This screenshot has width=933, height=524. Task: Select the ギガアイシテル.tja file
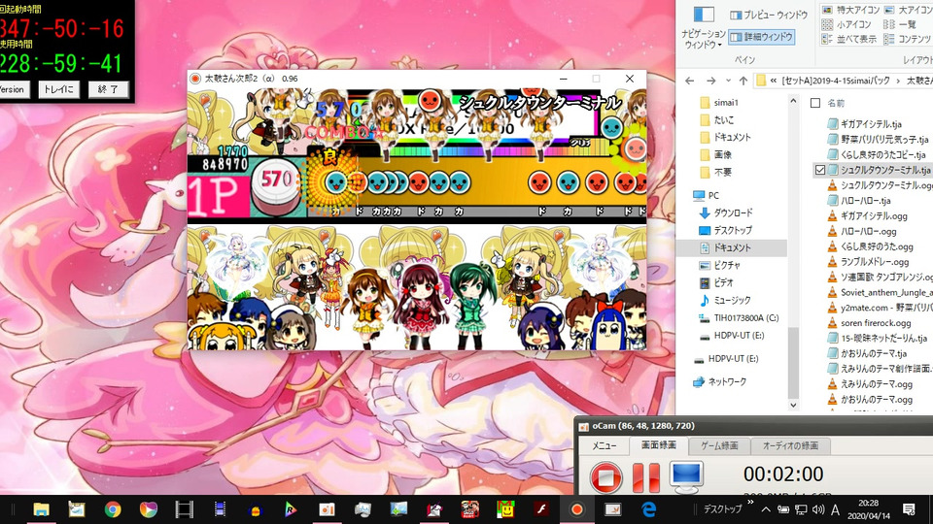[871, 124]
